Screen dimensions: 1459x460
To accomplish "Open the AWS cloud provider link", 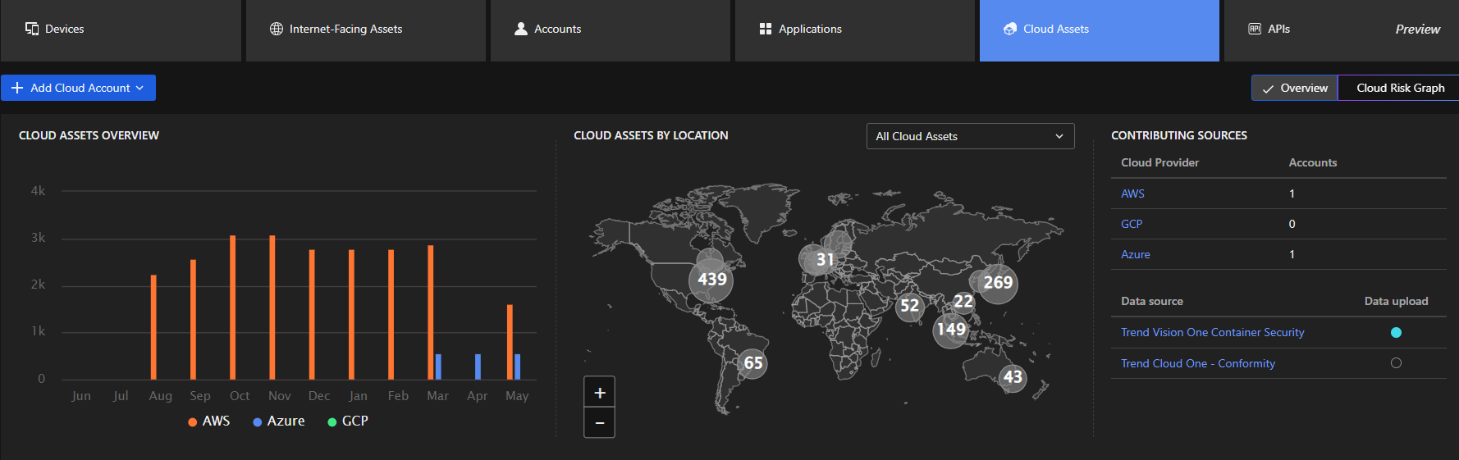I will (x=1132, y=194).
